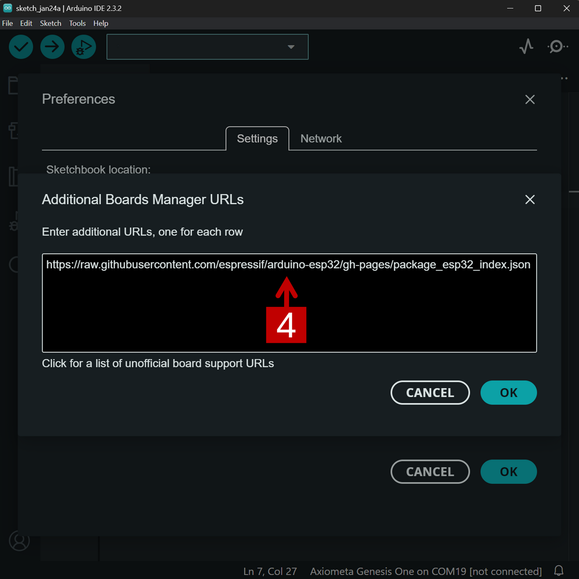
Task: Click the notifications bell in status bar
Action: click(x=559, y=571)
